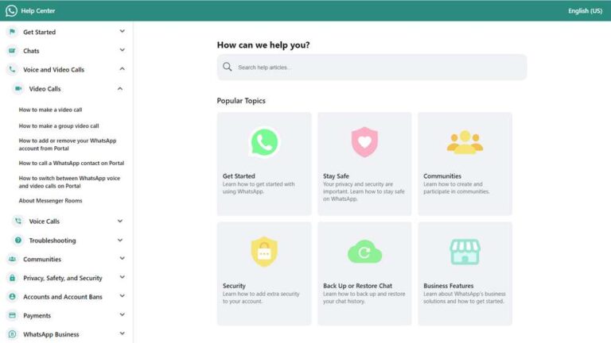The image size is (611, 343).
Task: Click the Payments card icon in the sidebar
Action: click(x=12, y=315)
